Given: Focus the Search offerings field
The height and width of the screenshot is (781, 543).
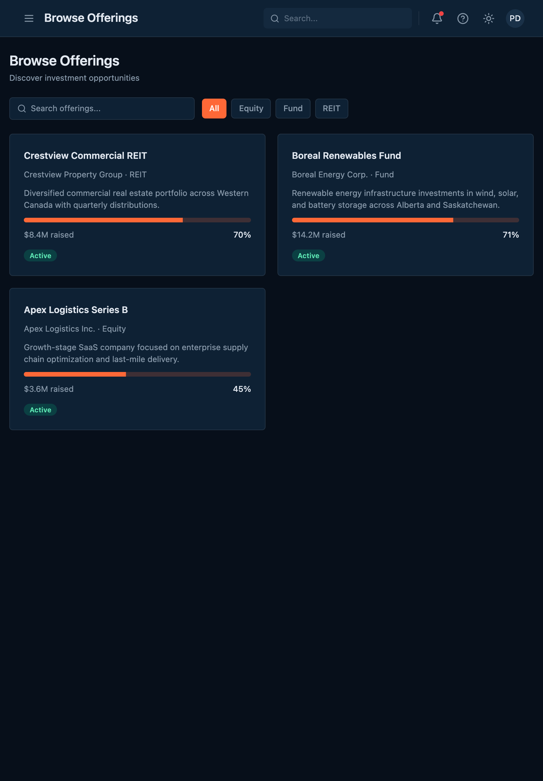Looking at the screenshot, I should [x=109, y=109].
